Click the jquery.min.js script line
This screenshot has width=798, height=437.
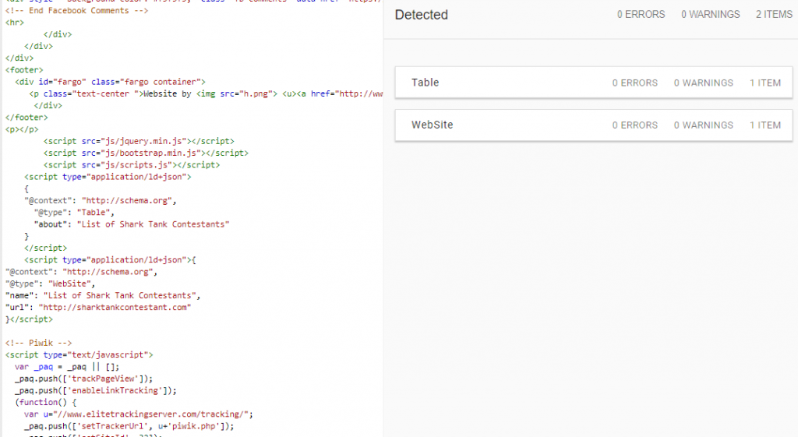tap(139, 141)
